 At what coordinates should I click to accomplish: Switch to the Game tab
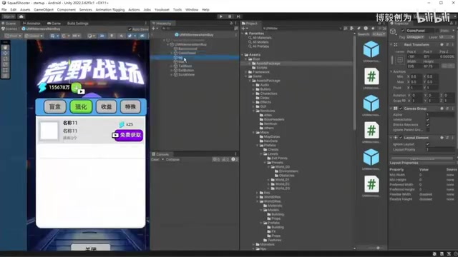54,24
